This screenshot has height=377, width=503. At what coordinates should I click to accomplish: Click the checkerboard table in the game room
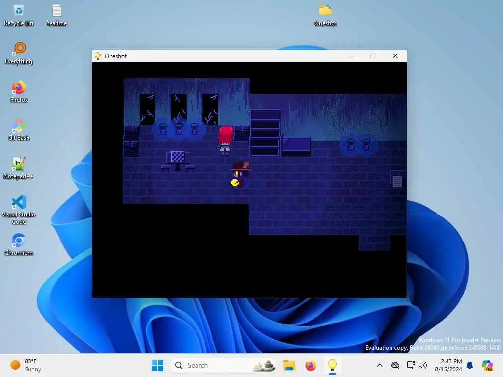177,161
